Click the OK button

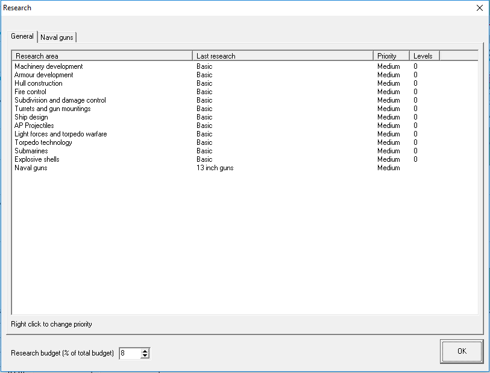[461, 351]
